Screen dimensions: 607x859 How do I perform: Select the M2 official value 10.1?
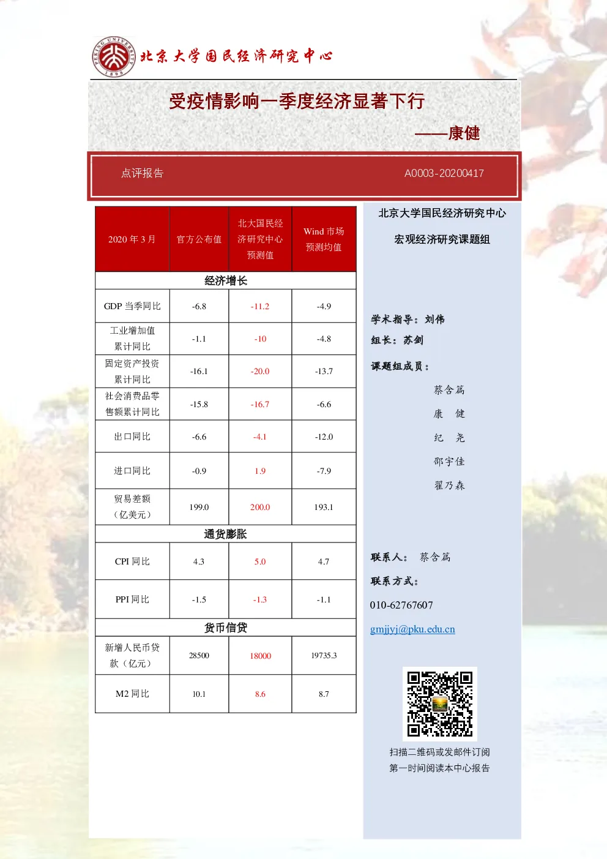point(199,694)
